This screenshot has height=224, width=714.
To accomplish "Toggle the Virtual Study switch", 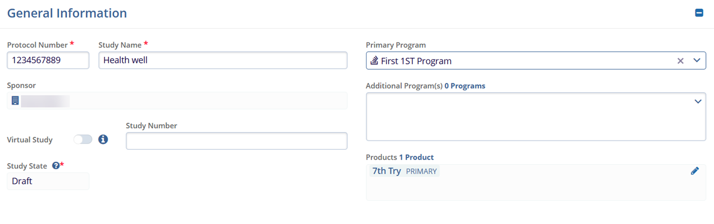I will (83, 140).
